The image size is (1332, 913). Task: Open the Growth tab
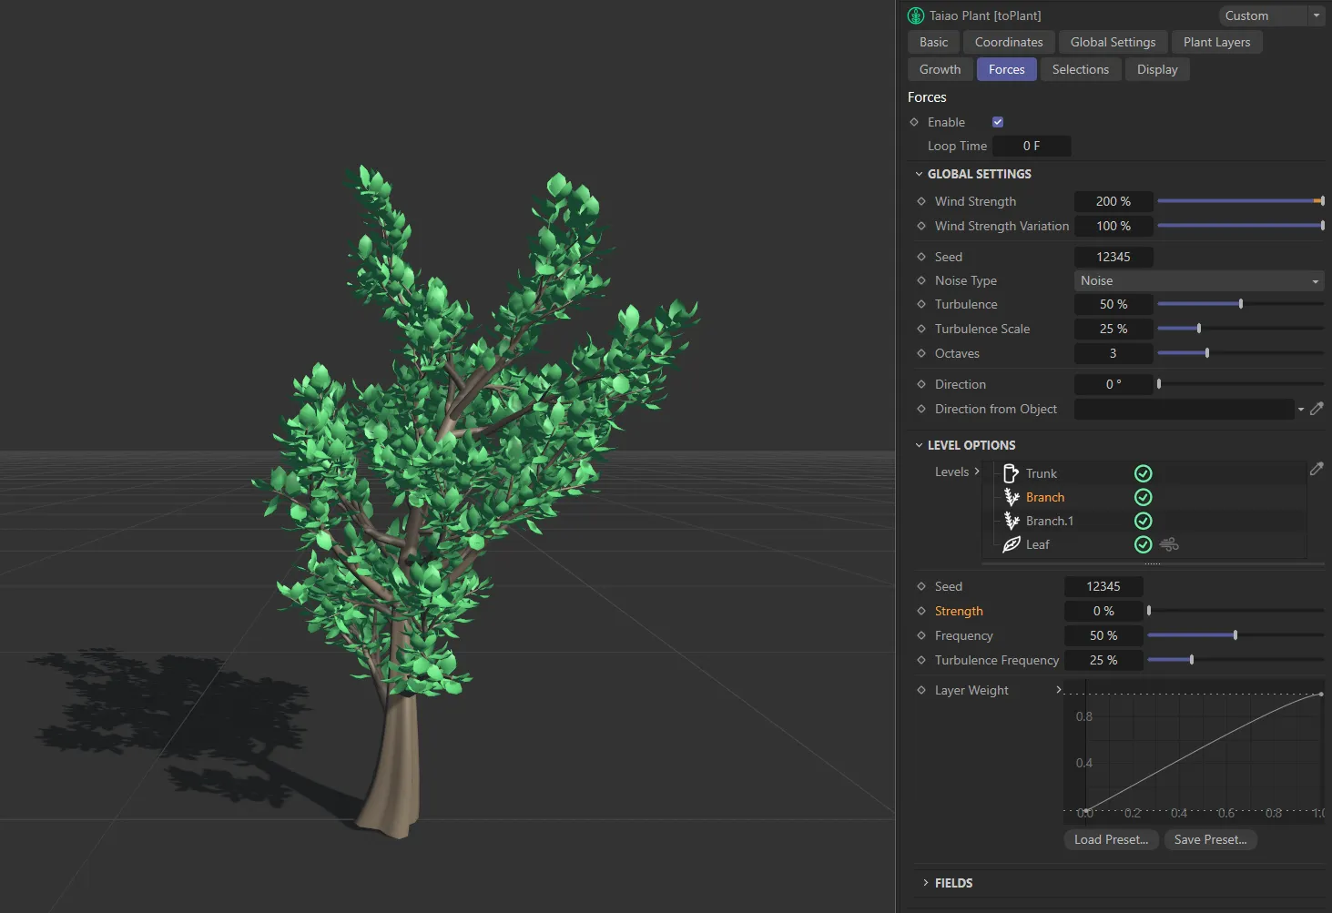[x=939, y=68]
